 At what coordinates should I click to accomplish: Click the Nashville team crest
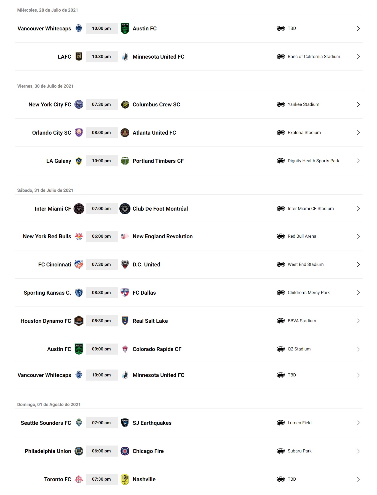[125, 479]
